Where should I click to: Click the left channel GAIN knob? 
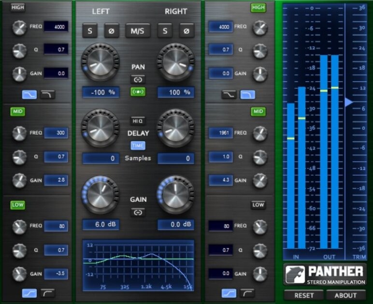coord(100,195)
